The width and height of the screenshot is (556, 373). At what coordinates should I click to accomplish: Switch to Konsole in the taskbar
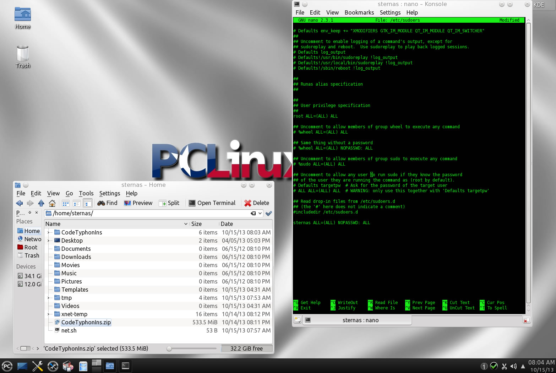(x=125, y=366)
